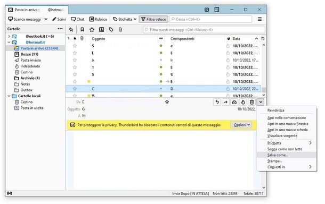This screenshot has height=204, width=325.
Task: Open Cartelle pane options (three dots)
Action: tap(60, 29)
